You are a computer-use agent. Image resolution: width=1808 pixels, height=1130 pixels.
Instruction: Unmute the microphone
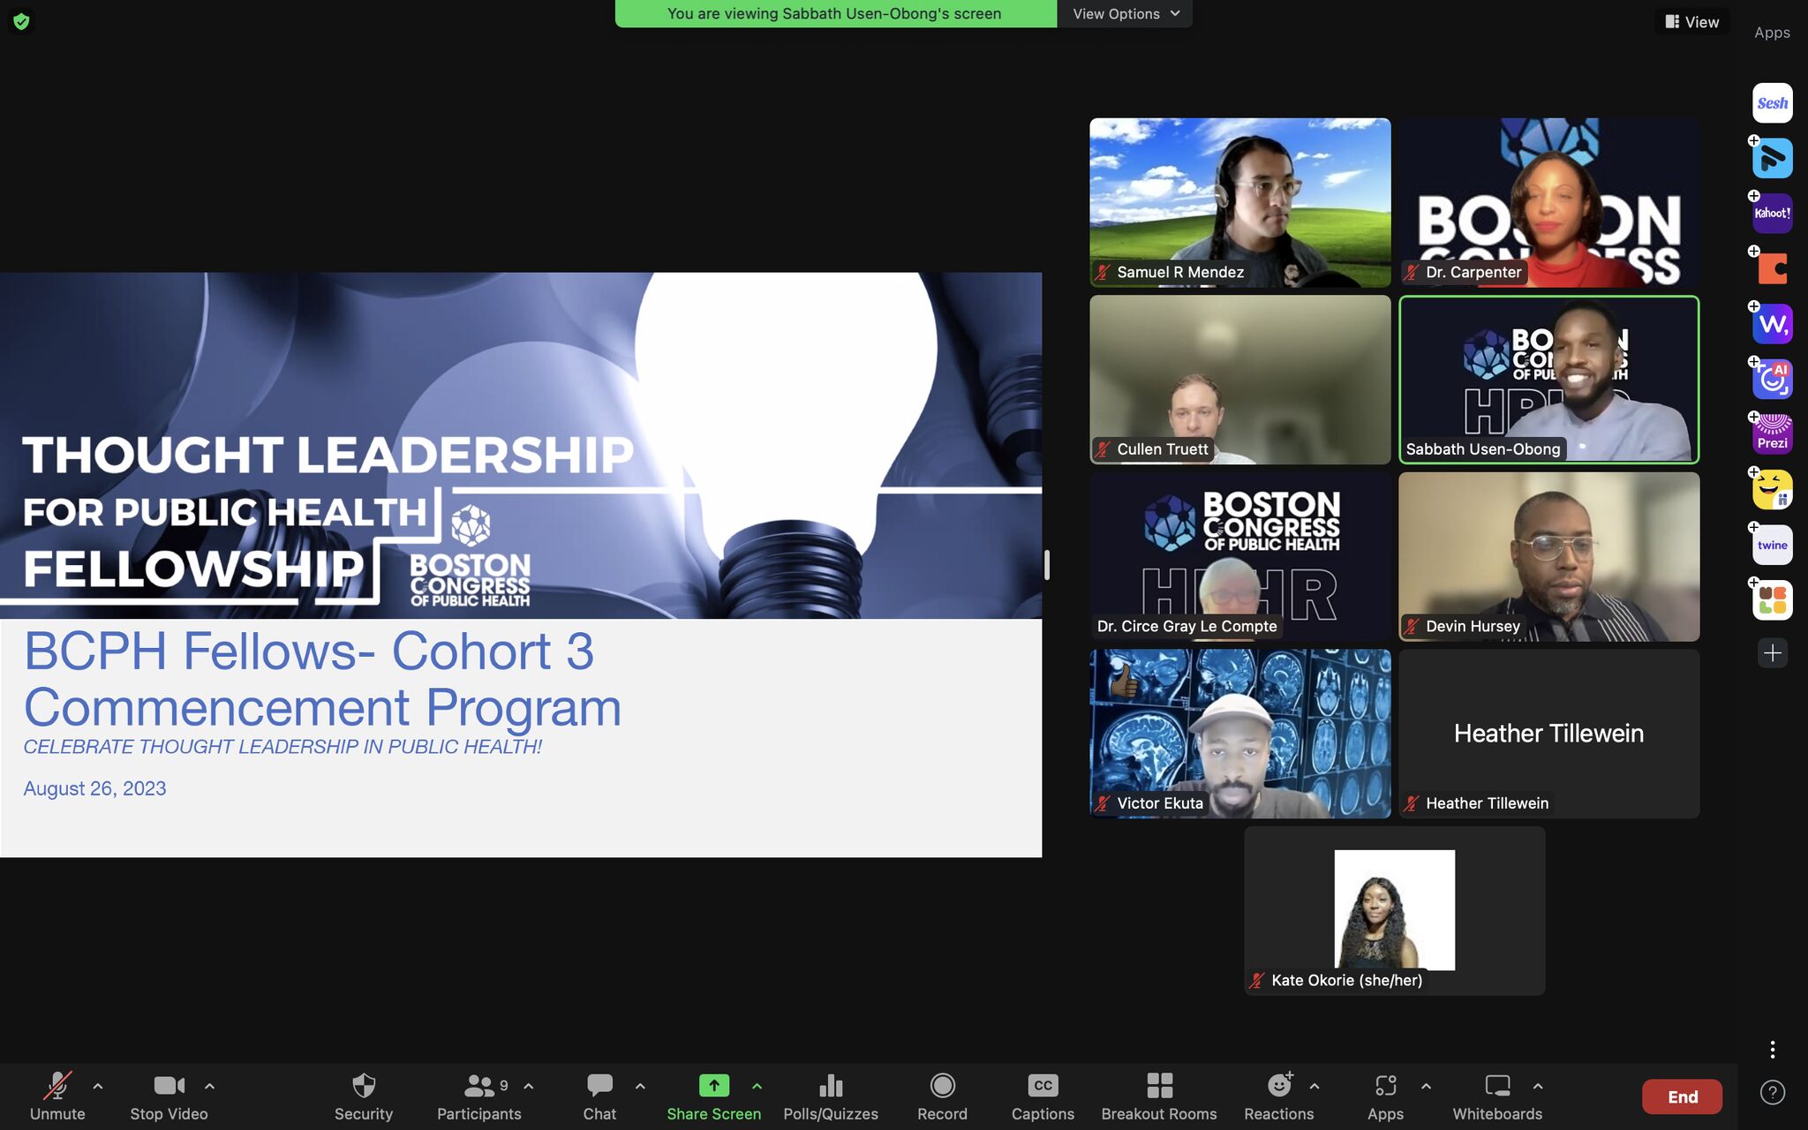[x=57, y=1096]
